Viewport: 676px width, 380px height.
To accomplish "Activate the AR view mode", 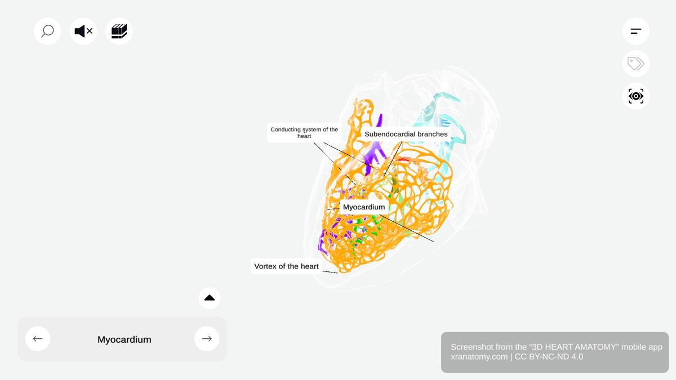I will (x=635, y=96).
